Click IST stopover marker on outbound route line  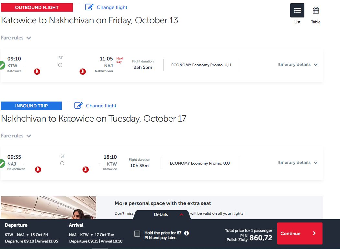tap(60, 65)
